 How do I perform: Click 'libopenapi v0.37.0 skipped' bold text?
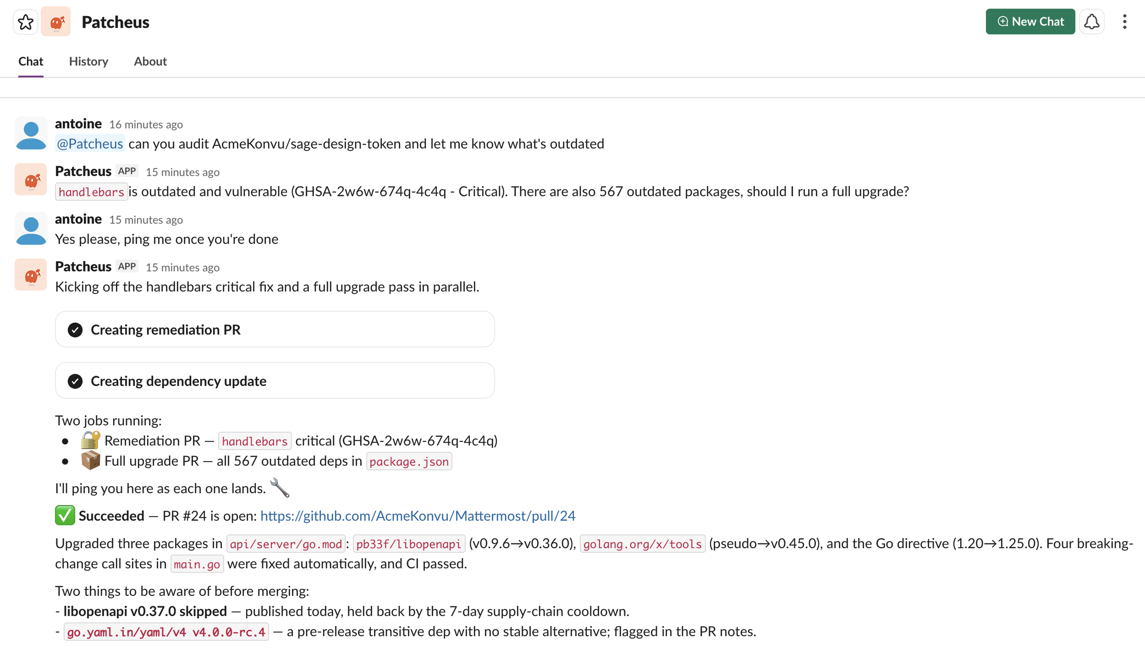[145, 611]
